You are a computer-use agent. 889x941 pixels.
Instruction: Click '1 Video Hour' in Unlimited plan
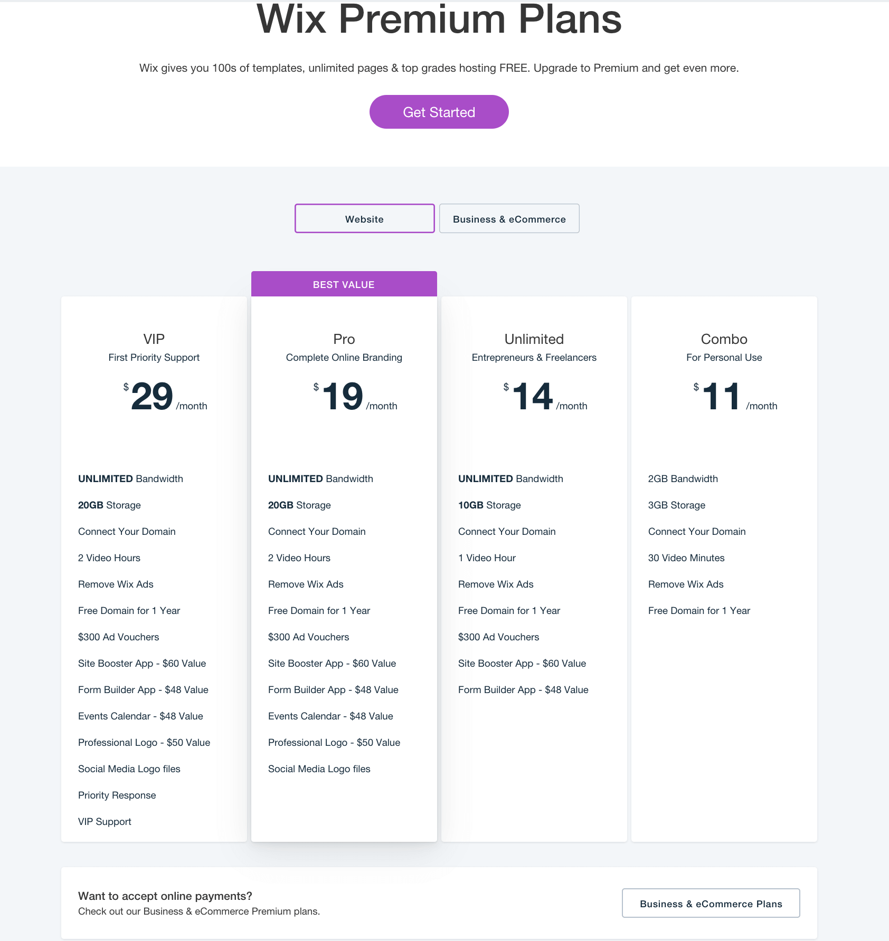[487, 558]
